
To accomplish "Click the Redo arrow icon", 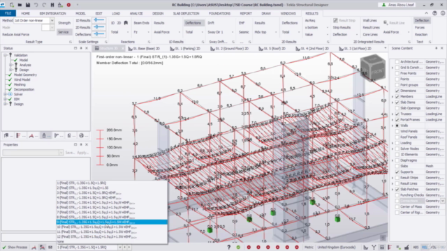I will (x=44, y=5).
